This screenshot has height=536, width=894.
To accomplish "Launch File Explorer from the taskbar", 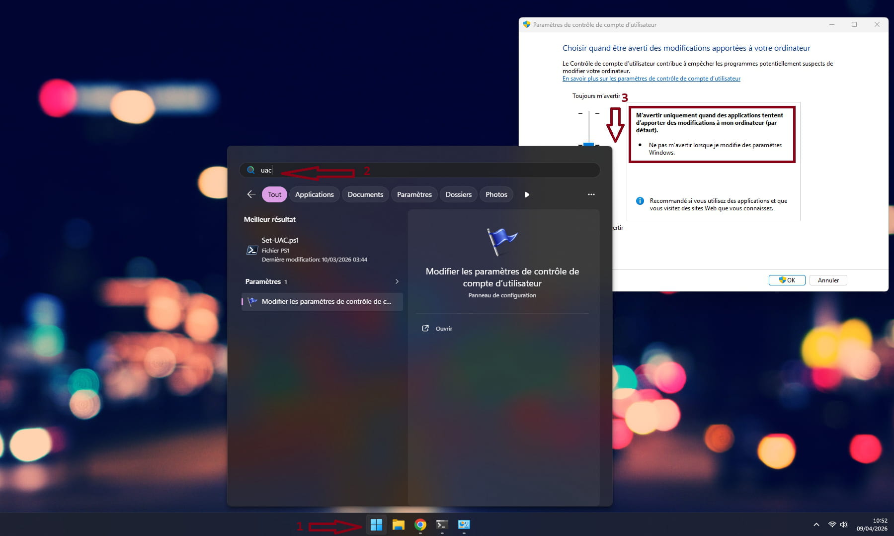I will (398, 525).
